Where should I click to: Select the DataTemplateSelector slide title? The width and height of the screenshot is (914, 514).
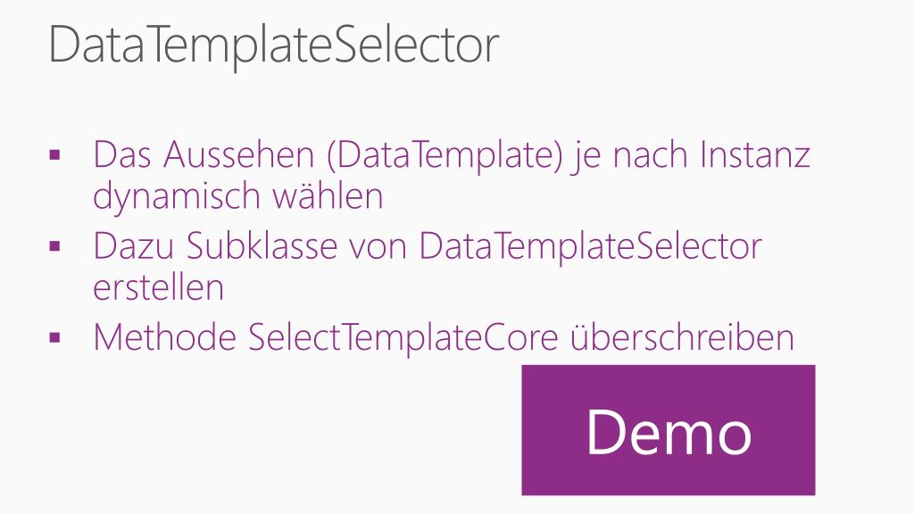273,46
